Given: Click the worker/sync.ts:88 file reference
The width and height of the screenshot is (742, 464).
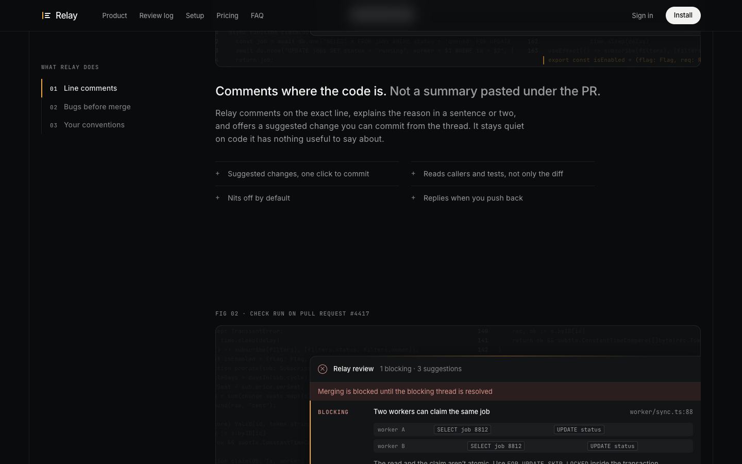Looking at the screenshot, I should [661, 412].
